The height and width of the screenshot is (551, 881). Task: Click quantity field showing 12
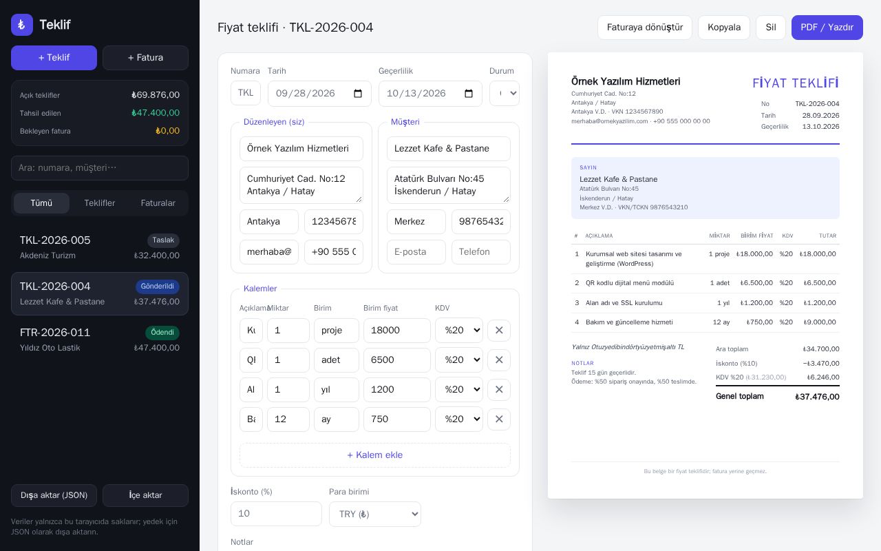pos(288,419)
